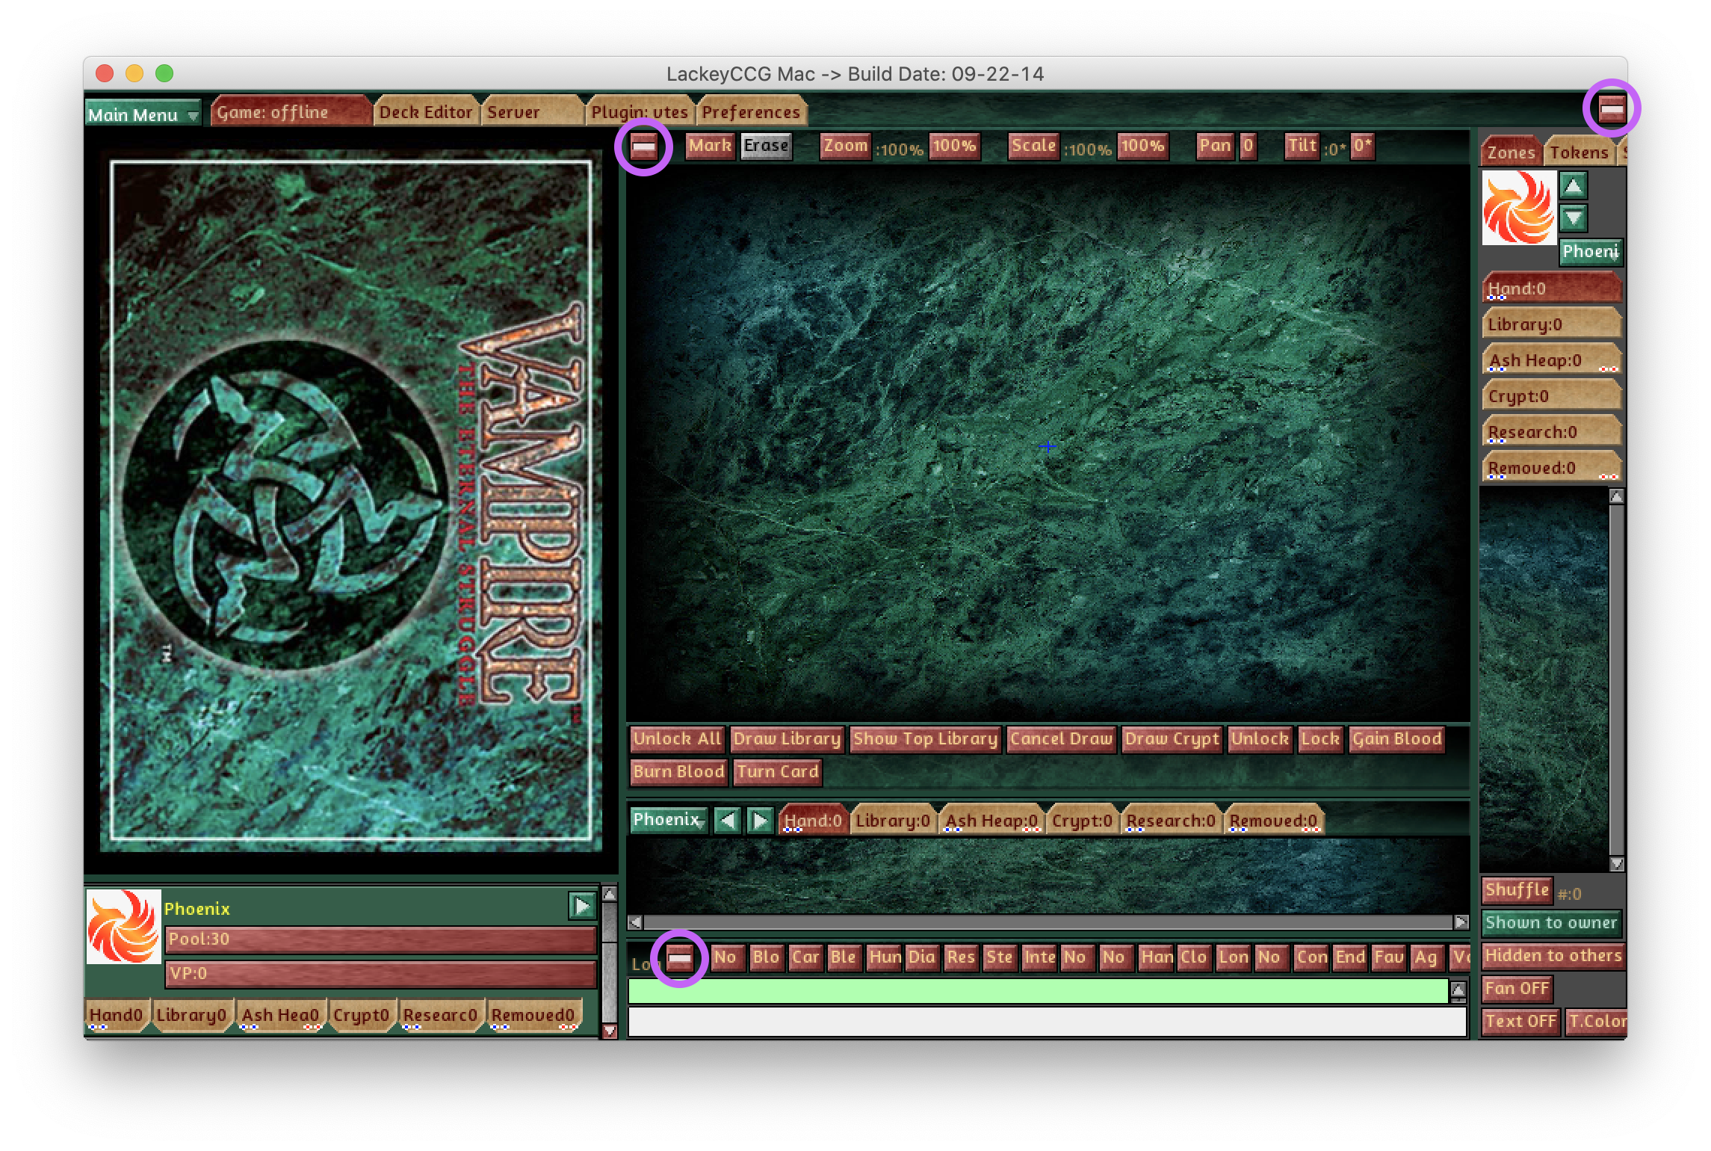Select Ash Hea0 under the Phoenix player panel
Image resolution: width=1711 pixels, height=1151 pixels.
280,1015
